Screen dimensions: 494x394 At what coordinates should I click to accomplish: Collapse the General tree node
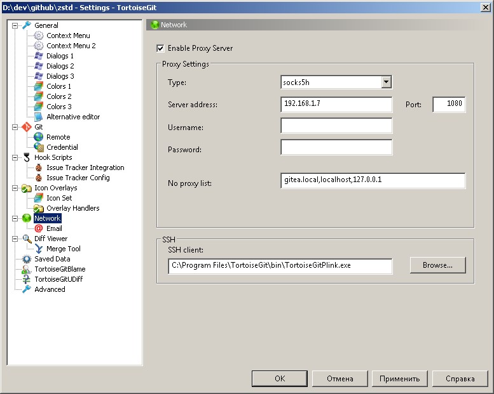pyautogui.click(x=15, y=25)
